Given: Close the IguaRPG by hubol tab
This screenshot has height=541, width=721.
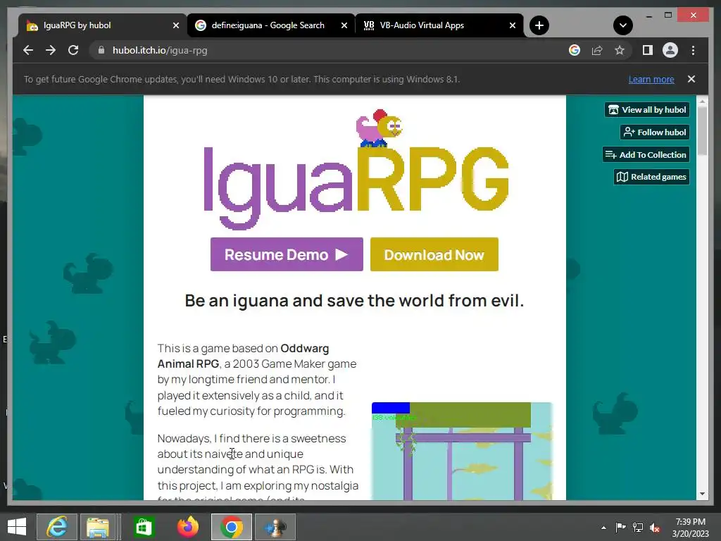Looking at the screenshot, I should 175,25.
